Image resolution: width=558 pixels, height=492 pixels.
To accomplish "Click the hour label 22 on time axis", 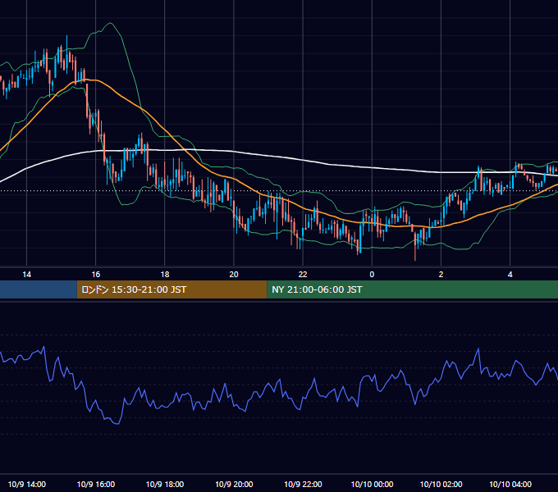I will (303, 274).
